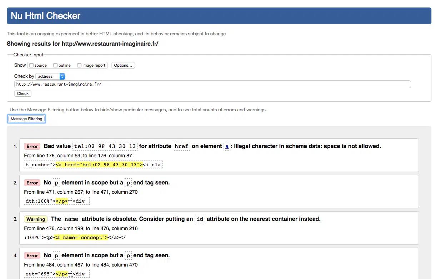Toggle the image report checkbox
435x279 pixels.
pos(79,65)
